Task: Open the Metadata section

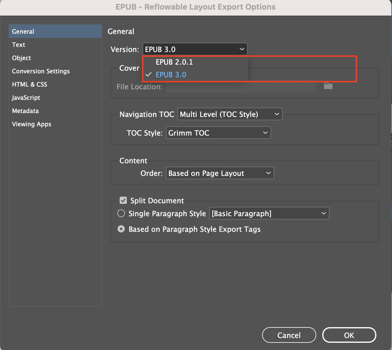Action: (25, 111)
